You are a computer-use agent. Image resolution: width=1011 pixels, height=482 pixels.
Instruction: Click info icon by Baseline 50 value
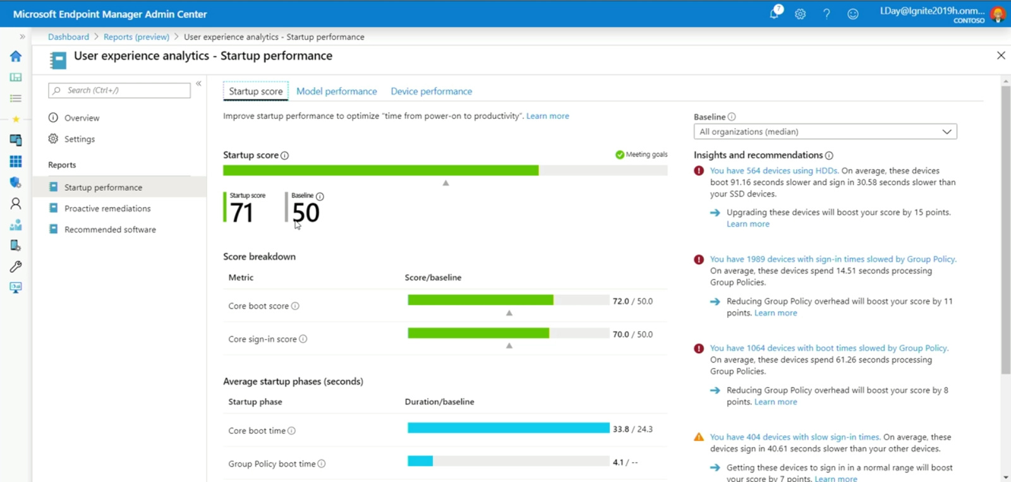pyautogui.click(x=320, y=196)
